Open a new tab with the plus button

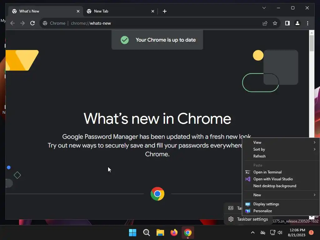pos(165,11)
